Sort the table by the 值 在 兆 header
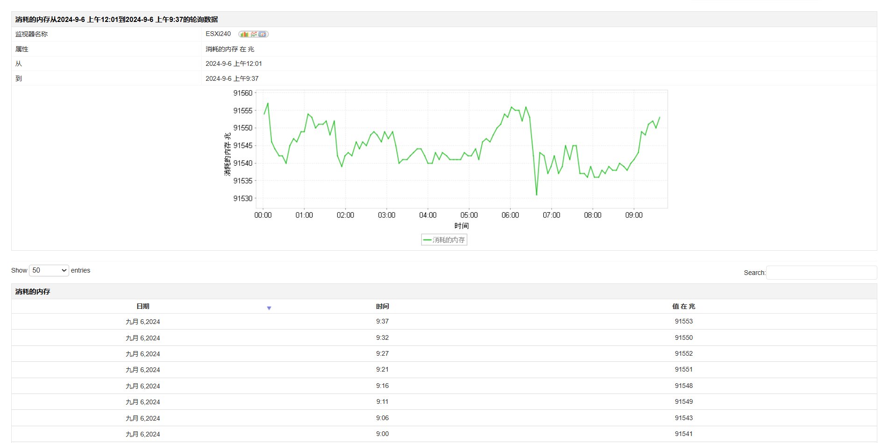882x443 pixels. [x=683, y=306]
